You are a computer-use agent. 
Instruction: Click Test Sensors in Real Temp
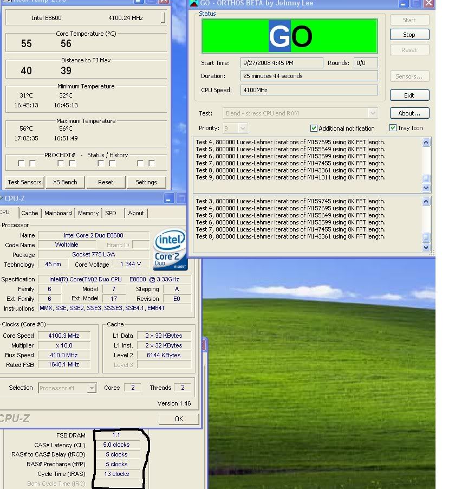tap(24, 182)
